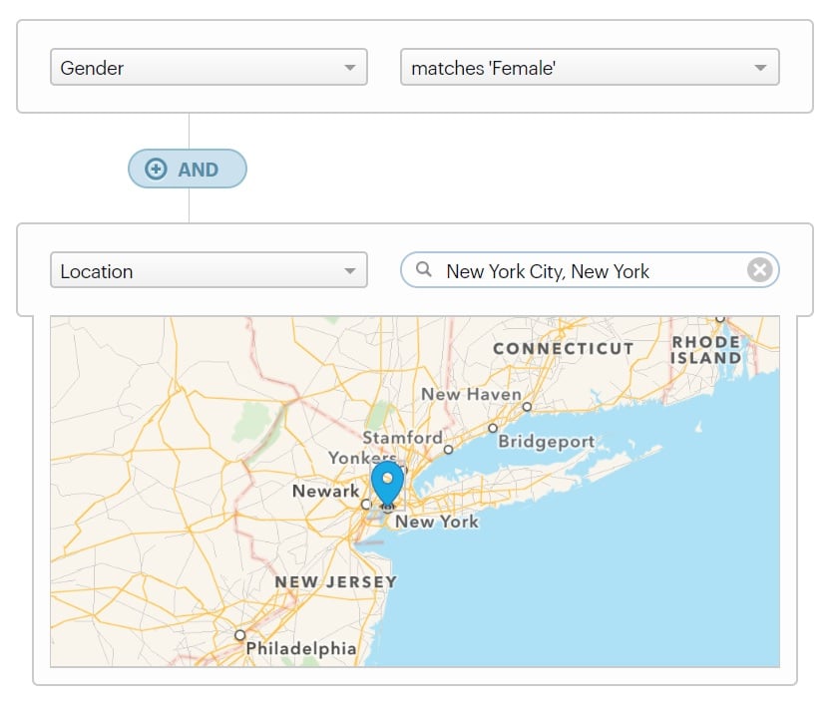
Task: Open the Gender attribute dropdown
Action: [x=208, y=68]
